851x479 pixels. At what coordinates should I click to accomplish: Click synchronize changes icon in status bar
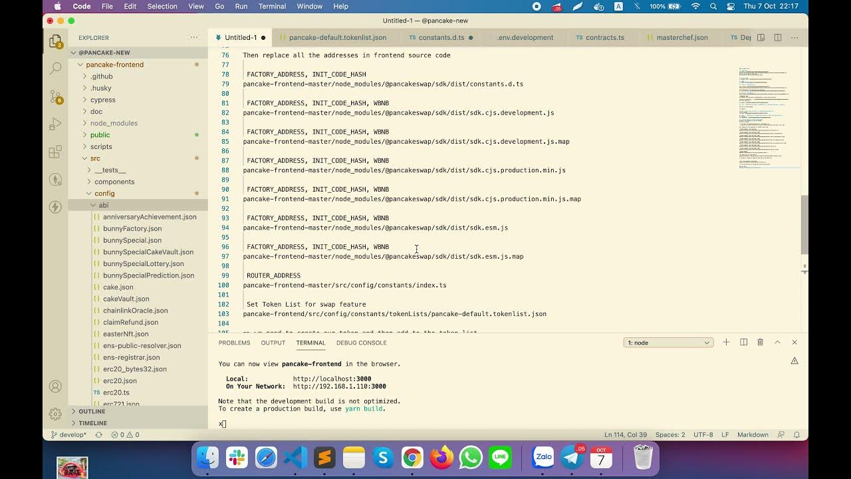[x=99, y=434]
